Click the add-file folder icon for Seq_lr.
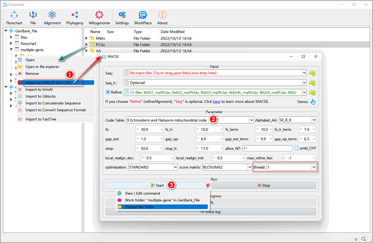This screenshot has width=373, height=243. [x=312, y=83]
